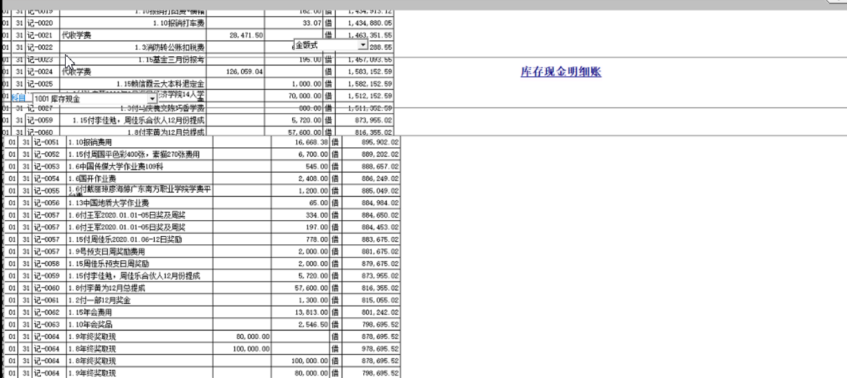The width and height of the screenshot is (847, 378).
Task: Click balance 801,242.02
Action: point(380,312)
